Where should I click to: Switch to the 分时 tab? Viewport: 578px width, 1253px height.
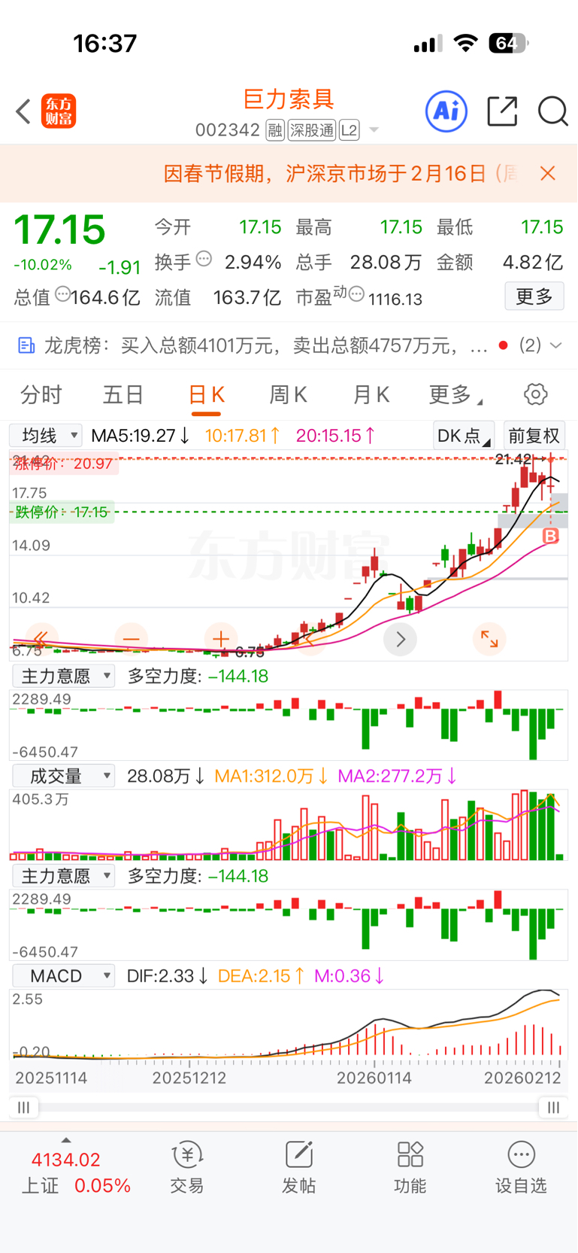[x=41, y=394]
